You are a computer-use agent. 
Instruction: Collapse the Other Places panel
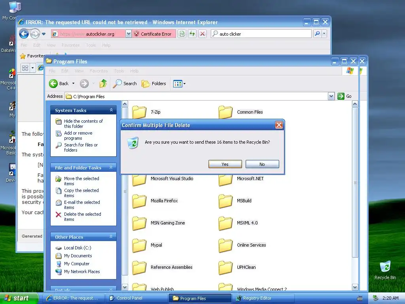[111, 237]
